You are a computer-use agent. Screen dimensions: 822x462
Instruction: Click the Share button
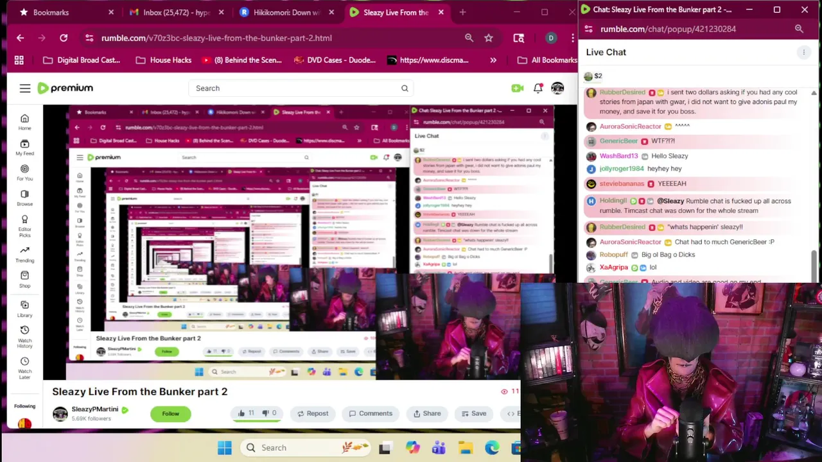427,413
